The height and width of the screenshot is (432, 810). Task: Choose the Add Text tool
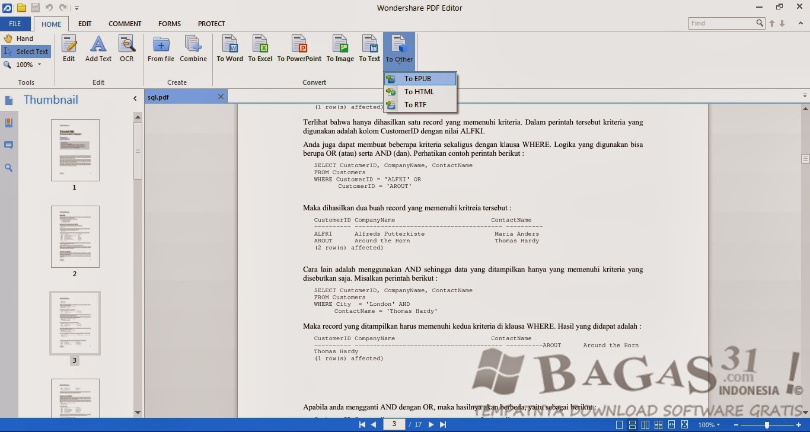(98, 49)
